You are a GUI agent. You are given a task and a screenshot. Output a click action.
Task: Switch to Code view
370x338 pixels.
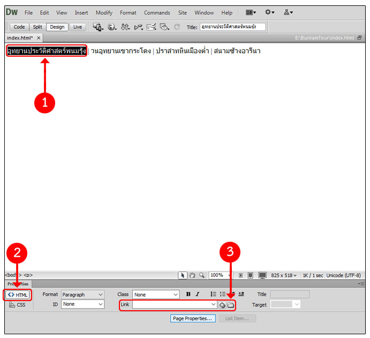click(x=19, y=27)
